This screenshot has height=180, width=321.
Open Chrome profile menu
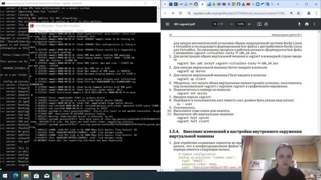[309, 13]
